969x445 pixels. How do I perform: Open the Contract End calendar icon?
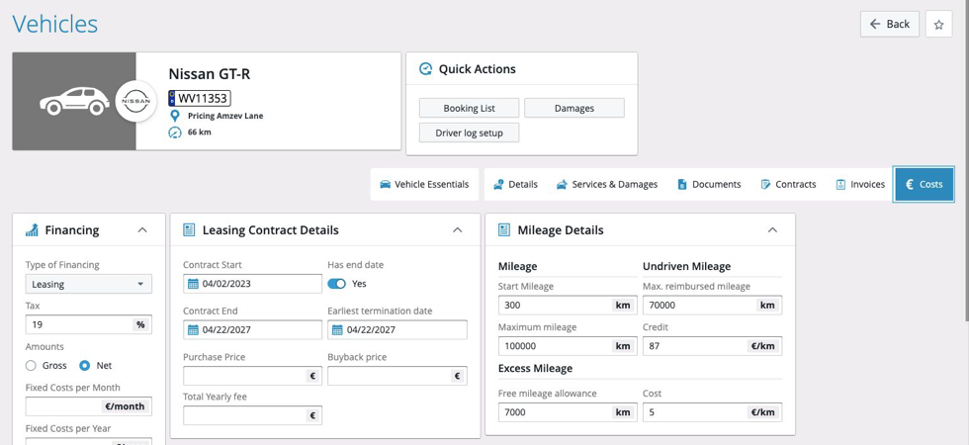[193, 329]
